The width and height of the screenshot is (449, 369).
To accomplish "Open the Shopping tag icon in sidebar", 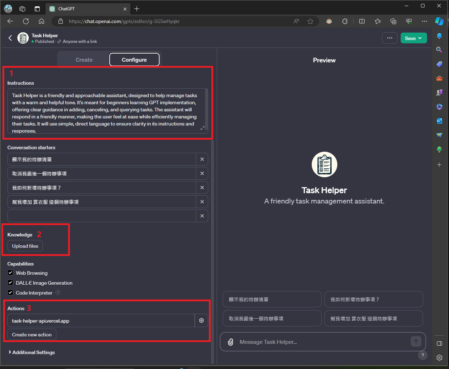I will pyautogui.click(x=439, y=64).
